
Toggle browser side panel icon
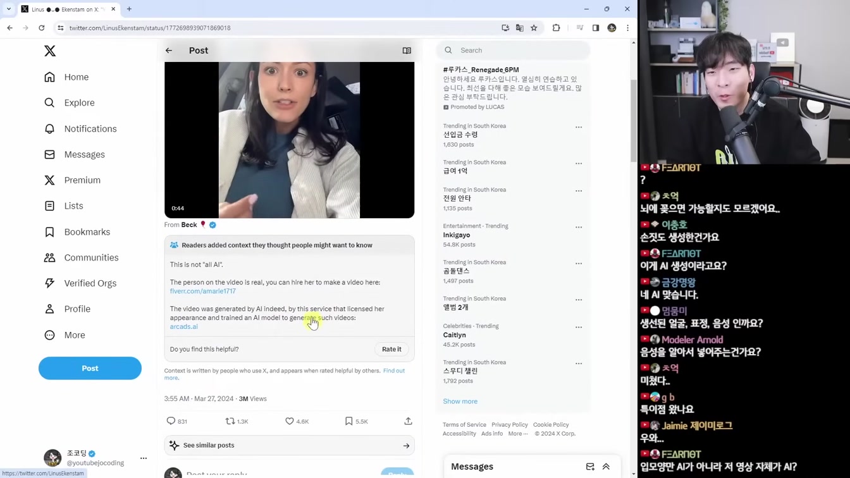596,28
